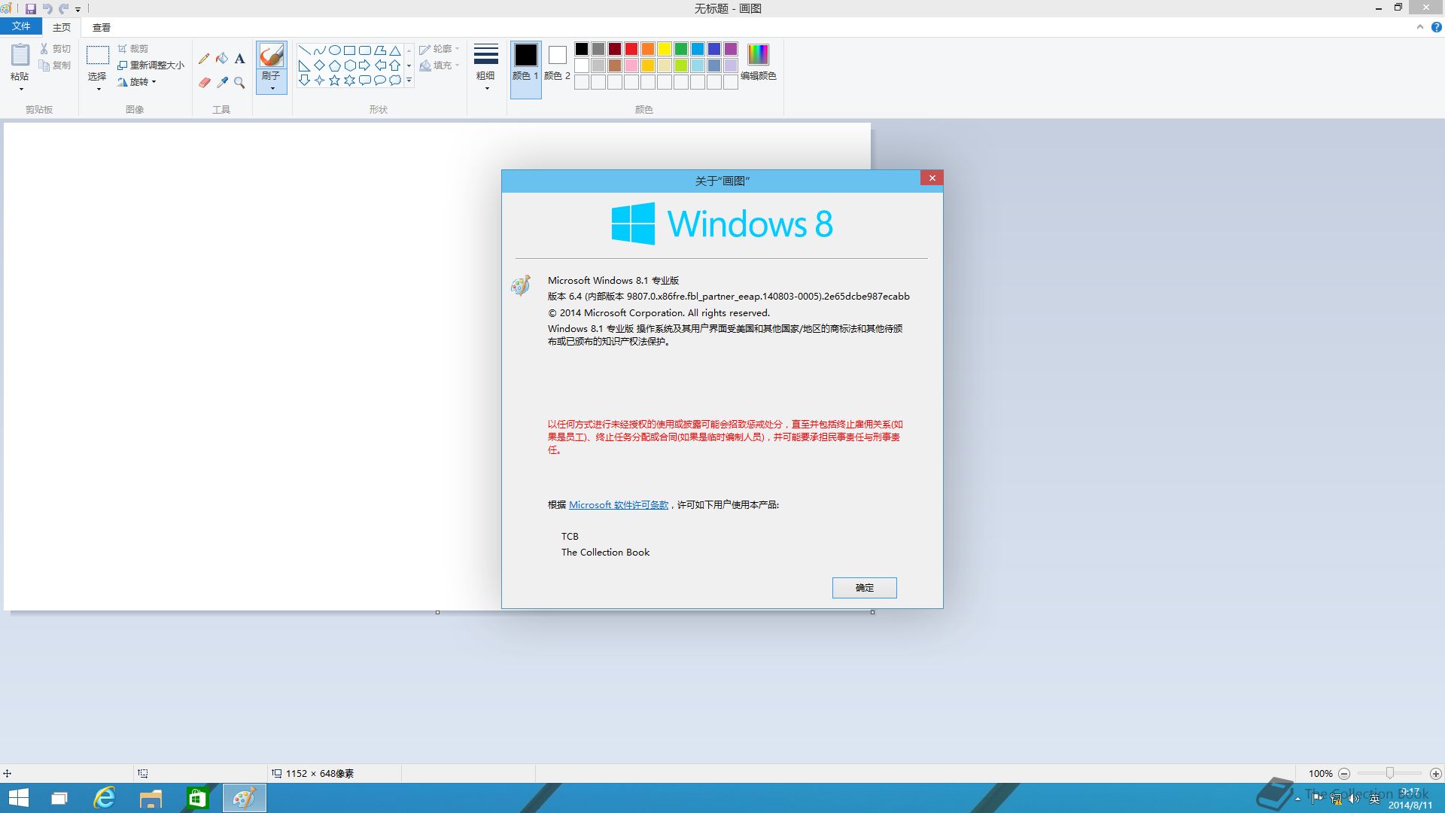The height and width of the screenshot is (813, 1445).
Task: Pick the yellow color swatch
Action: [x=665, y=49]
